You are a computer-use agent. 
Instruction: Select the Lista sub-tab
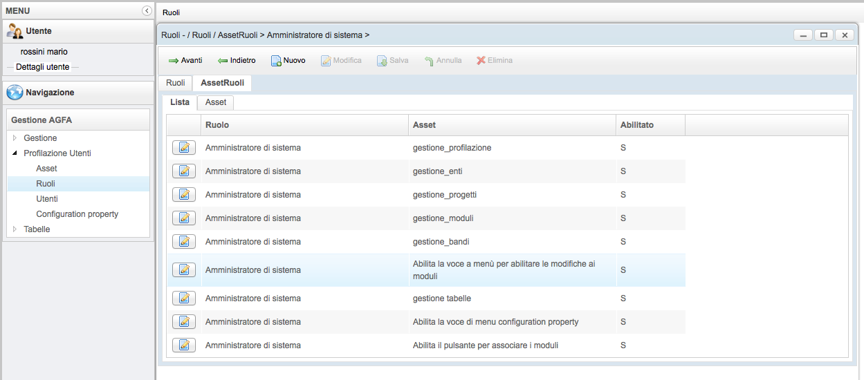180,102
